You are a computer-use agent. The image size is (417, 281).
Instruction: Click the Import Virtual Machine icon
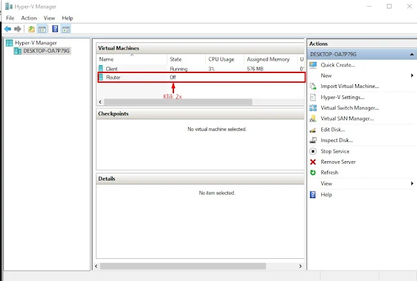tap(313, 86)
